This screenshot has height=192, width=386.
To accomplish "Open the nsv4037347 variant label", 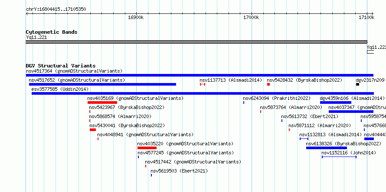I will pyautogui.click(x=357, y=108).
